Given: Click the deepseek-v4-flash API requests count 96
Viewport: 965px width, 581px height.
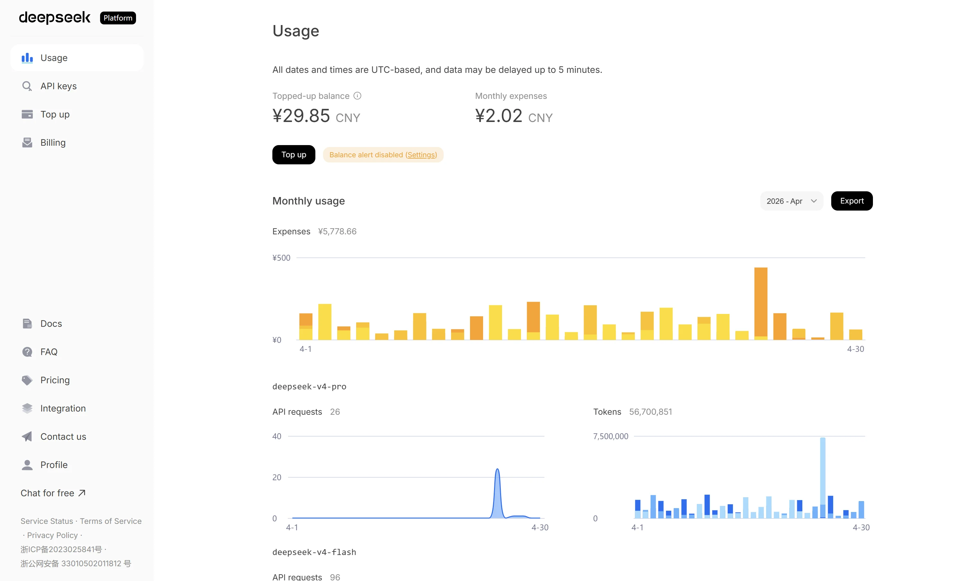Looking at the screenshot, I should coord(335,577).
